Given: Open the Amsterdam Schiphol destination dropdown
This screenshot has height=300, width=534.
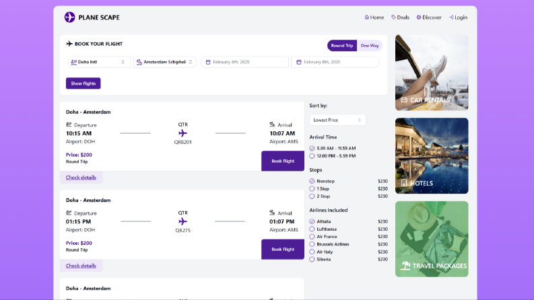Looking at the screenshot, I should (x=165, y=62).
